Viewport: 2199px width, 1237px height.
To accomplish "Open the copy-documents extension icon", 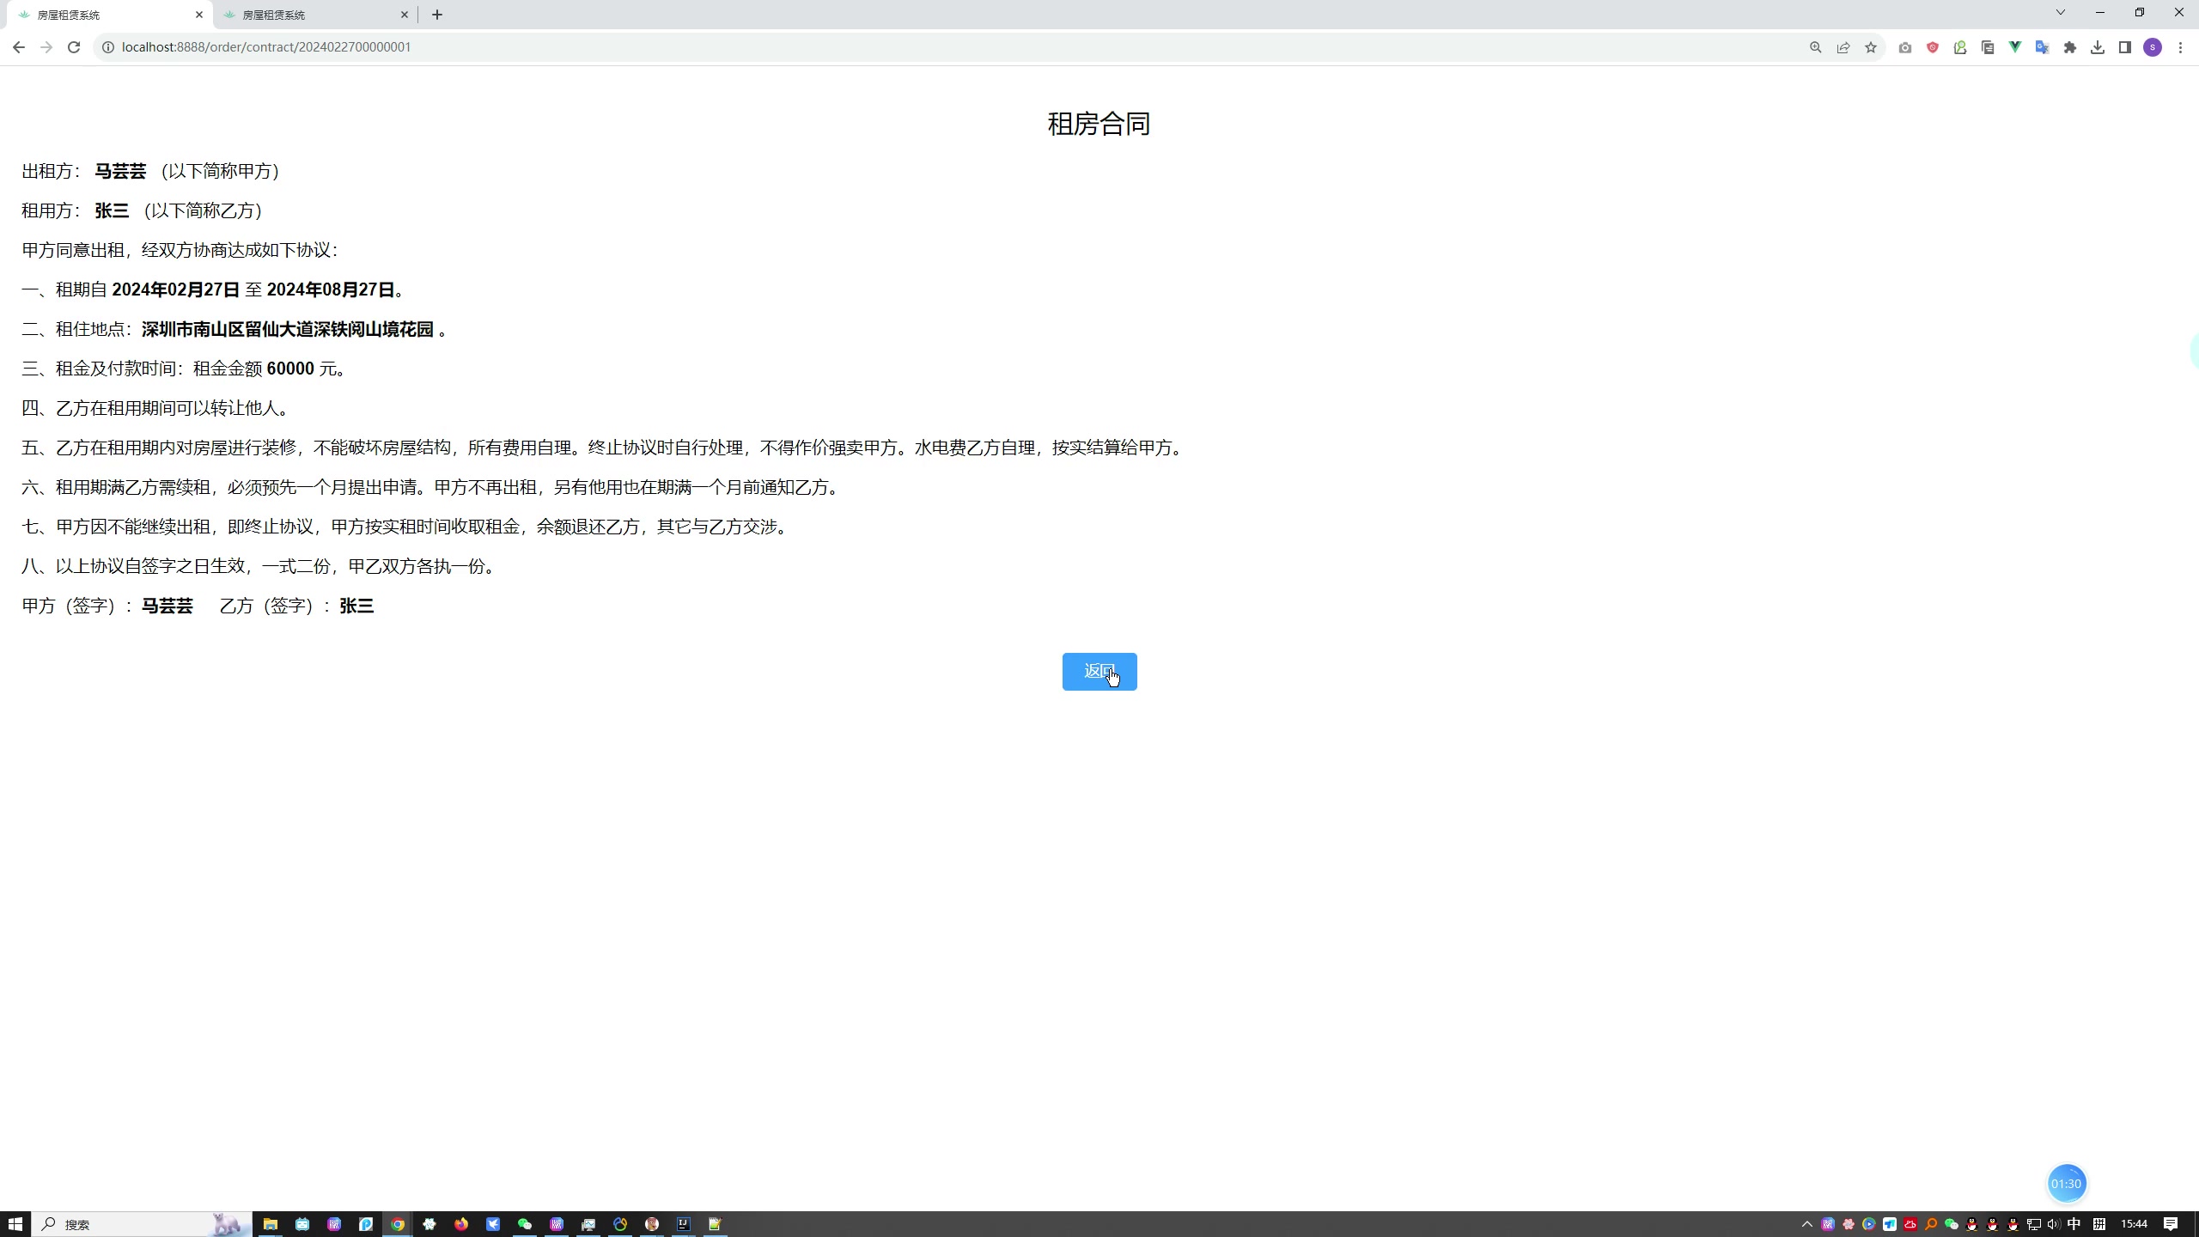I will tap(1988, 47).
